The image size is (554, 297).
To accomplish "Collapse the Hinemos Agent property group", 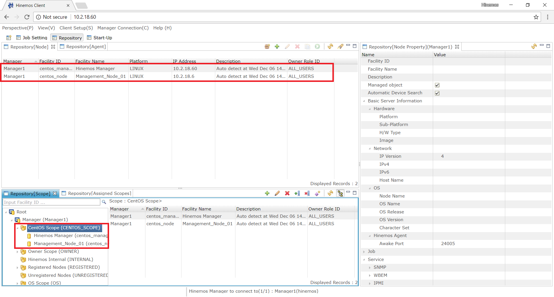I will (370, 236).
